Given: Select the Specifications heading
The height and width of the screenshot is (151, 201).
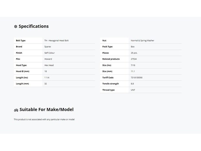Looking at the screenshot, I should (34, 26).
